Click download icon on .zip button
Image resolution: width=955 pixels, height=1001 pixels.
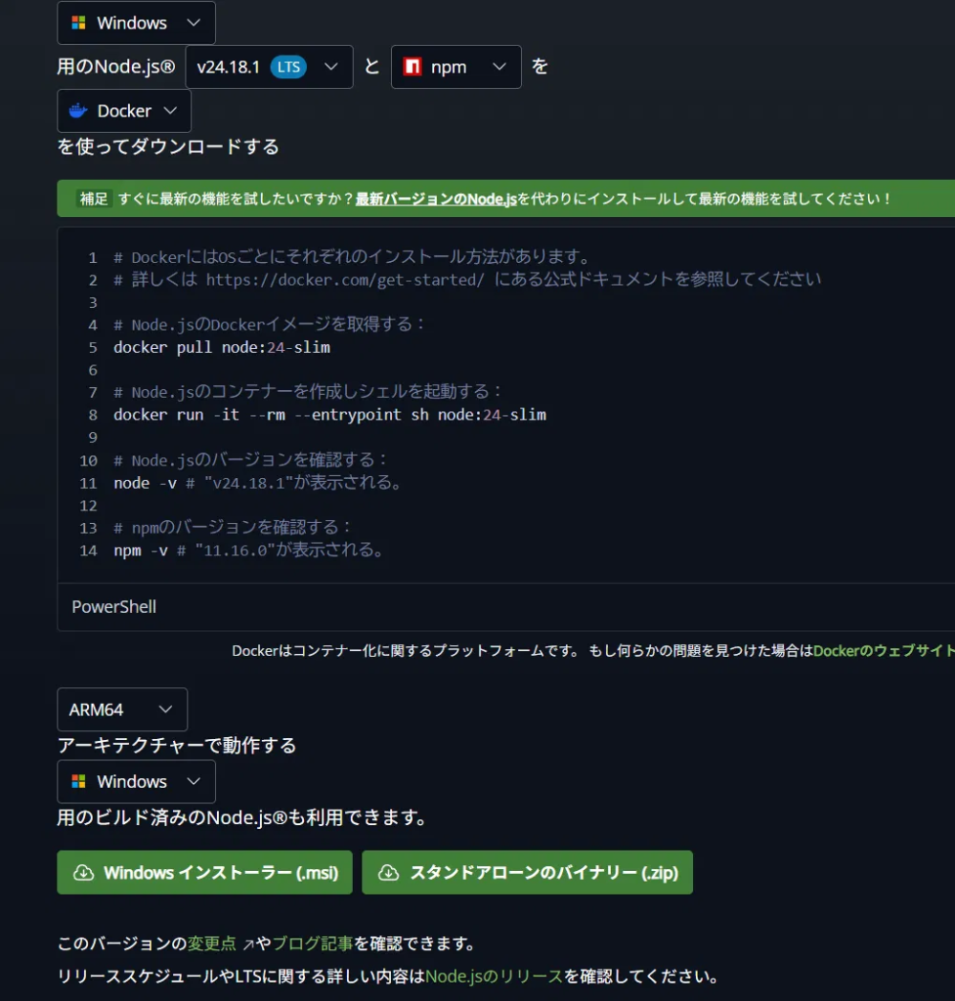tap(388, 873)
